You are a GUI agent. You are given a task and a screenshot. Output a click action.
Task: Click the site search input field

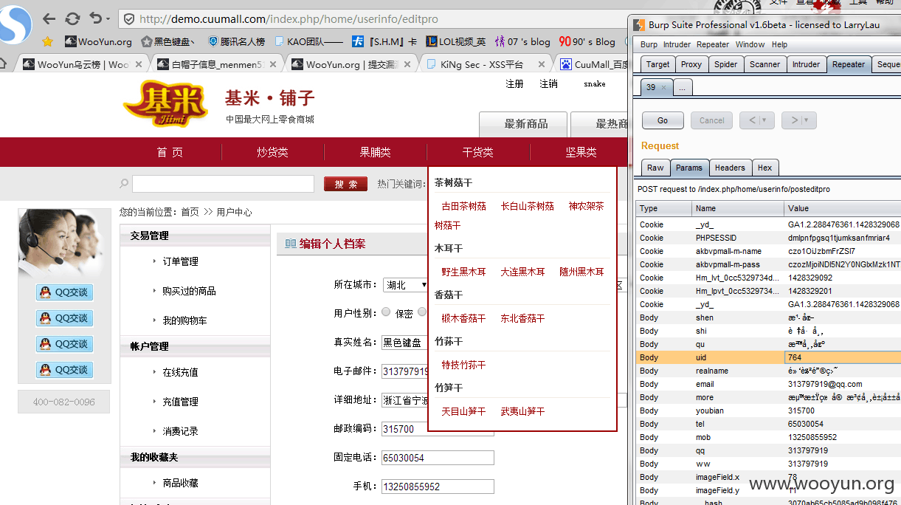point(223,184)
